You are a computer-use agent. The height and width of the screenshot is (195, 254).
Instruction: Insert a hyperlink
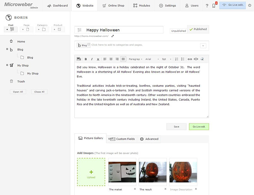(x=190, y=59)
